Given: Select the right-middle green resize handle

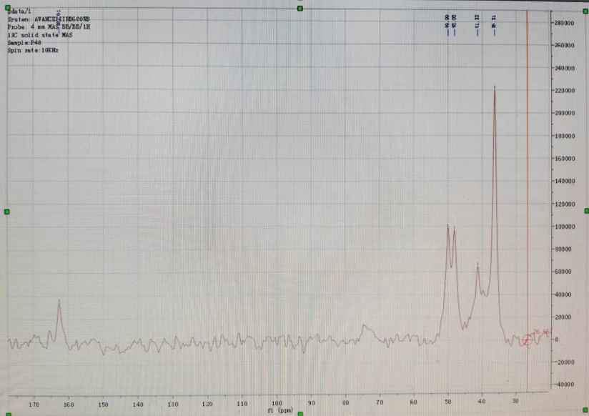Looking at the screenshot, I should pos(587,211).
